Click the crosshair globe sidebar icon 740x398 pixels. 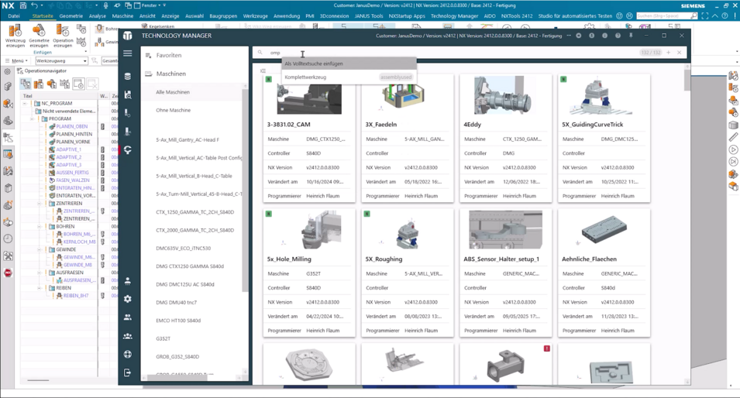pos(127,355)
